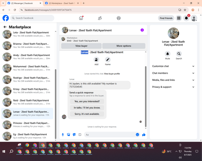The height and width of the screenshot is (161, 202).
Task: Open the Groups icon in top navigation
Action: [x=119, y=18]
